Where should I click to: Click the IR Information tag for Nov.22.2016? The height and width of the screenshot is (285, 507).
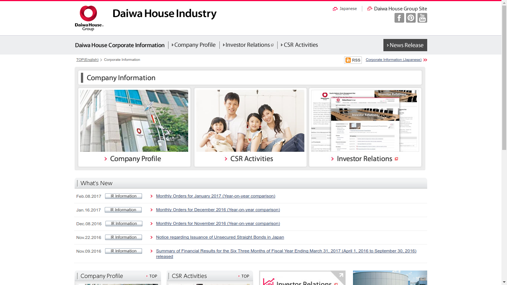(123, 237)
